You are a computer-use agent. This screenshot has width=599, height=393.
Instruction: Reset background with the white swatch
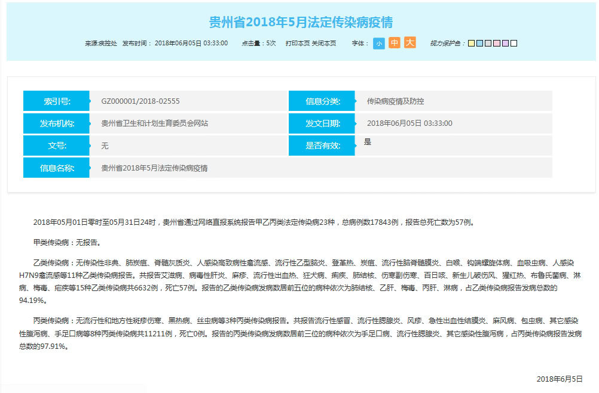tap(514, 44)
